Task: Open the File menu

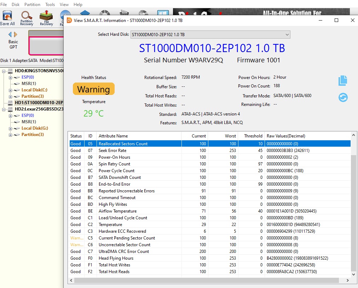Action: click(4, 5)
